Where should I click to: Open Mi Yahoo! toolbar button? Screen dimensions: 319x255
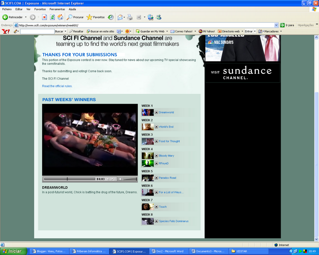click(x=207, y=31)
